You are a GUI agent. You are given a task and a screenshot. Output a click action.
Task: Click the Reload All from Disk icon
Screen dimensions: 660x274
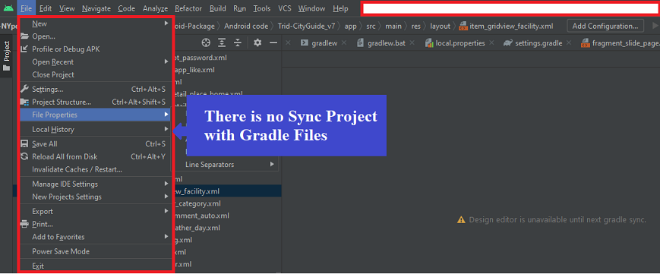pyautogui.click(x=25, y=156)
